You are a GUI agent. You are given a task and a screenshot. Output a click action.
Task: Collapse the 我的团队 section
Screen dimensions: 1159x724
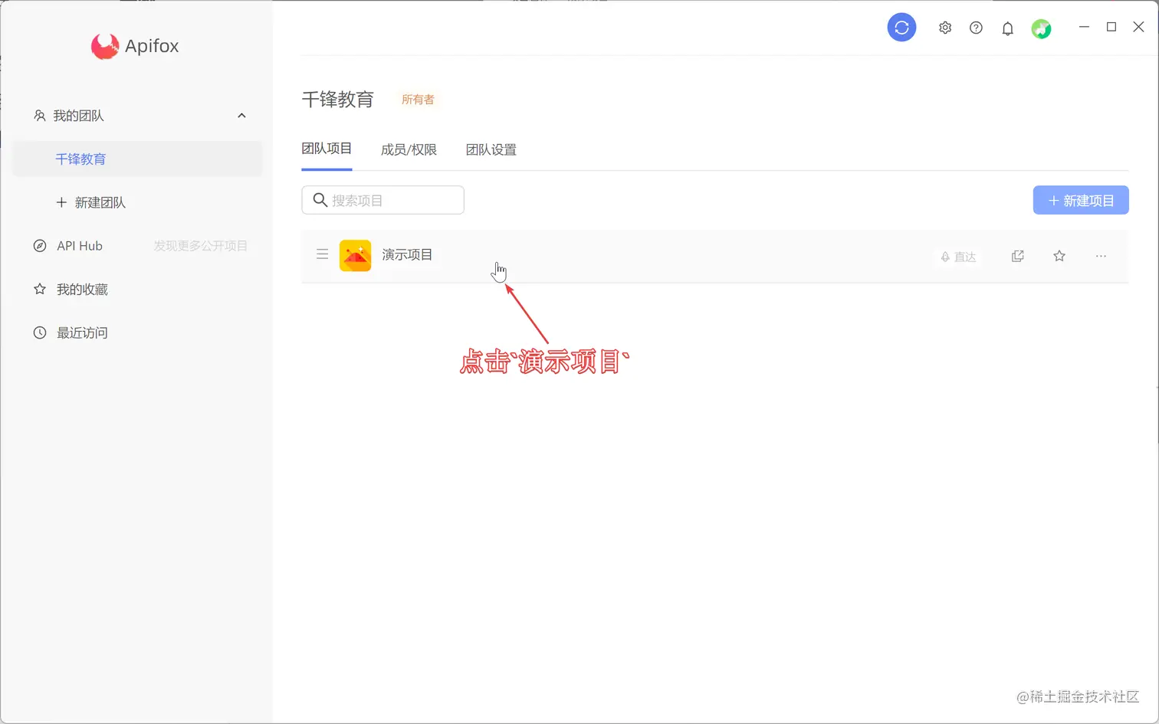tap(241, 116)
